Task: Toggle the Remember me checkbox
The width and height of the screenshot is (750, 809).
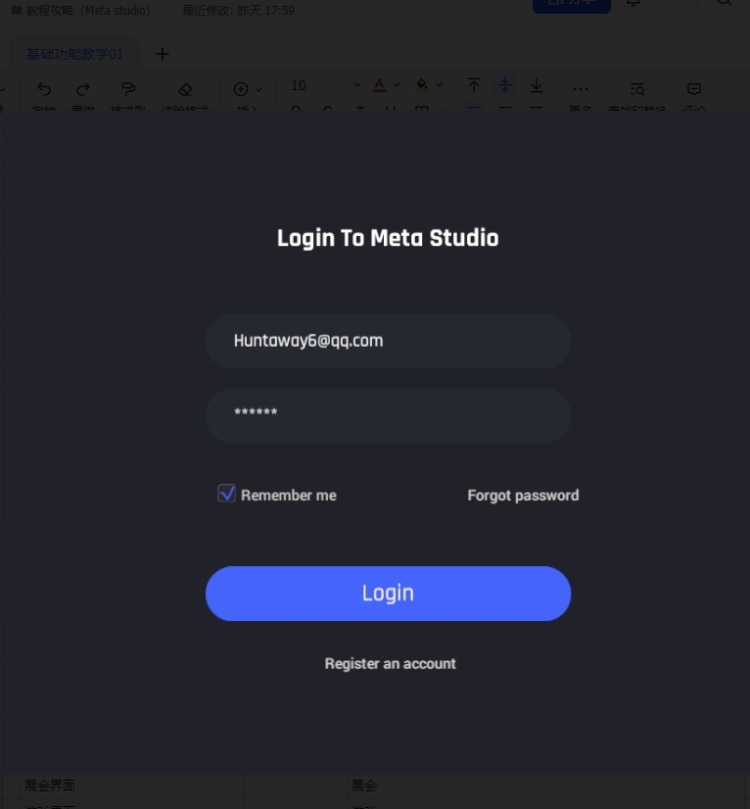Action: [226, 494]
